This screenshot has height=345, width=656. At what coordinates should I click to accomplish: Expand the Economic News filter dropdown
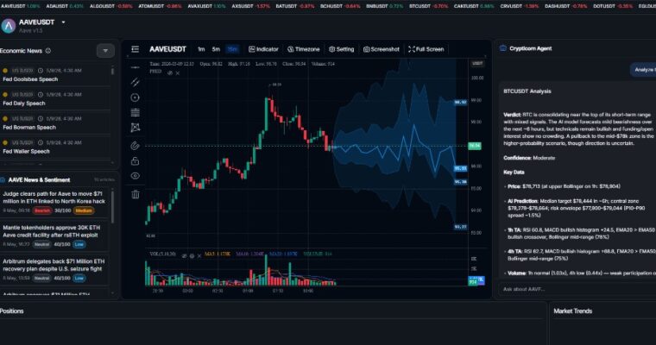coord(105,51)
